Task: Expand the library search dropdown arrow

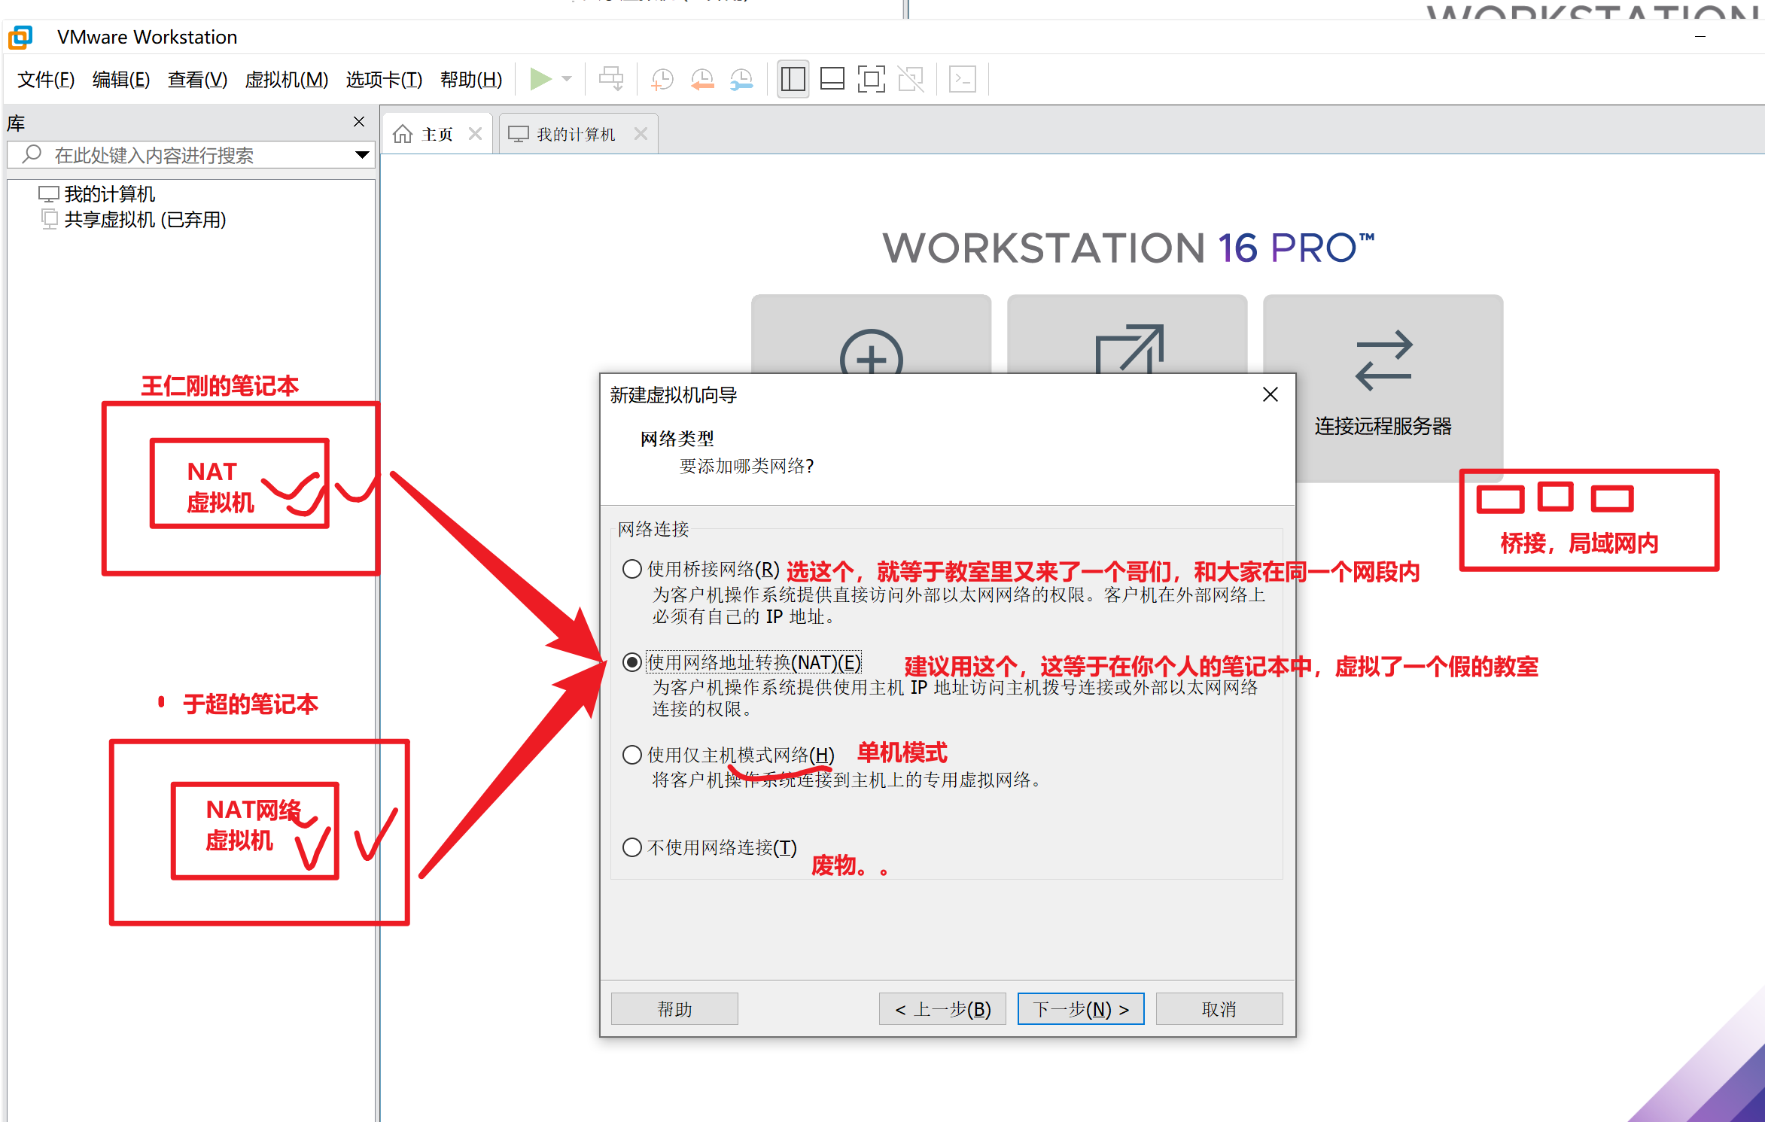Action: (x=362, y=155)
